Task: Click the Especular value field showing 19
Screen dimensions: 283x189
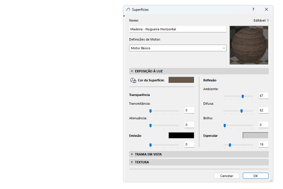Action: (x=263, y=144)
